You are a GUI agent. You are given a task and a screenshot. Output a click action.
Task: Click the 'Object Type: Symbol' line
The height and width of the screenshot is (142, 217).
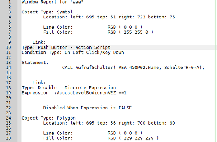point(47,12)
